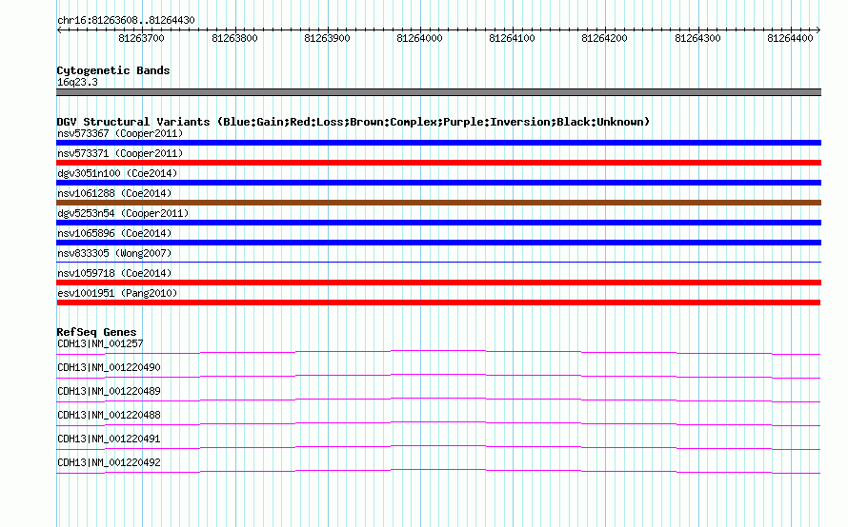The width and height of the screenshot is (848, 527).
Task: Click ruler position 81264000
Action: click(x=419, y=38)
